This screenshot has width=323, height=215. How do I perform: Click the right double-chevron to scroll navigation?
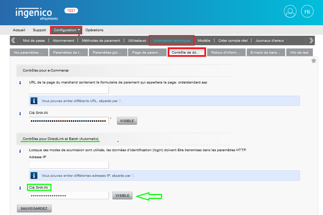pos(311,40)
